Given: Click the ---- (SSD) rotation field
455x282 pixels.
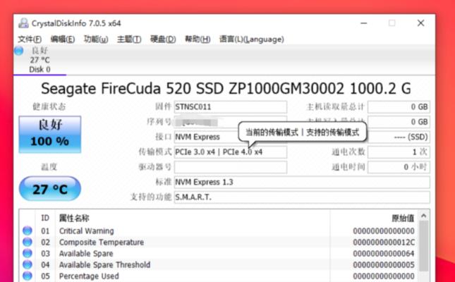Looking at the screenshot, I should tap(399, 137).
